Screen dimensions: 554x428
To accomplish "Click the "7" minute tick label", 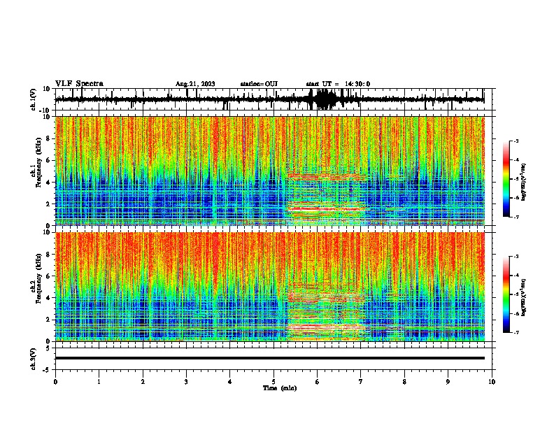I will tap(361, 382).
